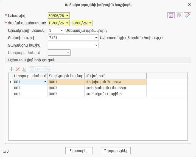Click the Անվանում column header
The width and height of the screenshot is (196, 157).
pos(115,76)
